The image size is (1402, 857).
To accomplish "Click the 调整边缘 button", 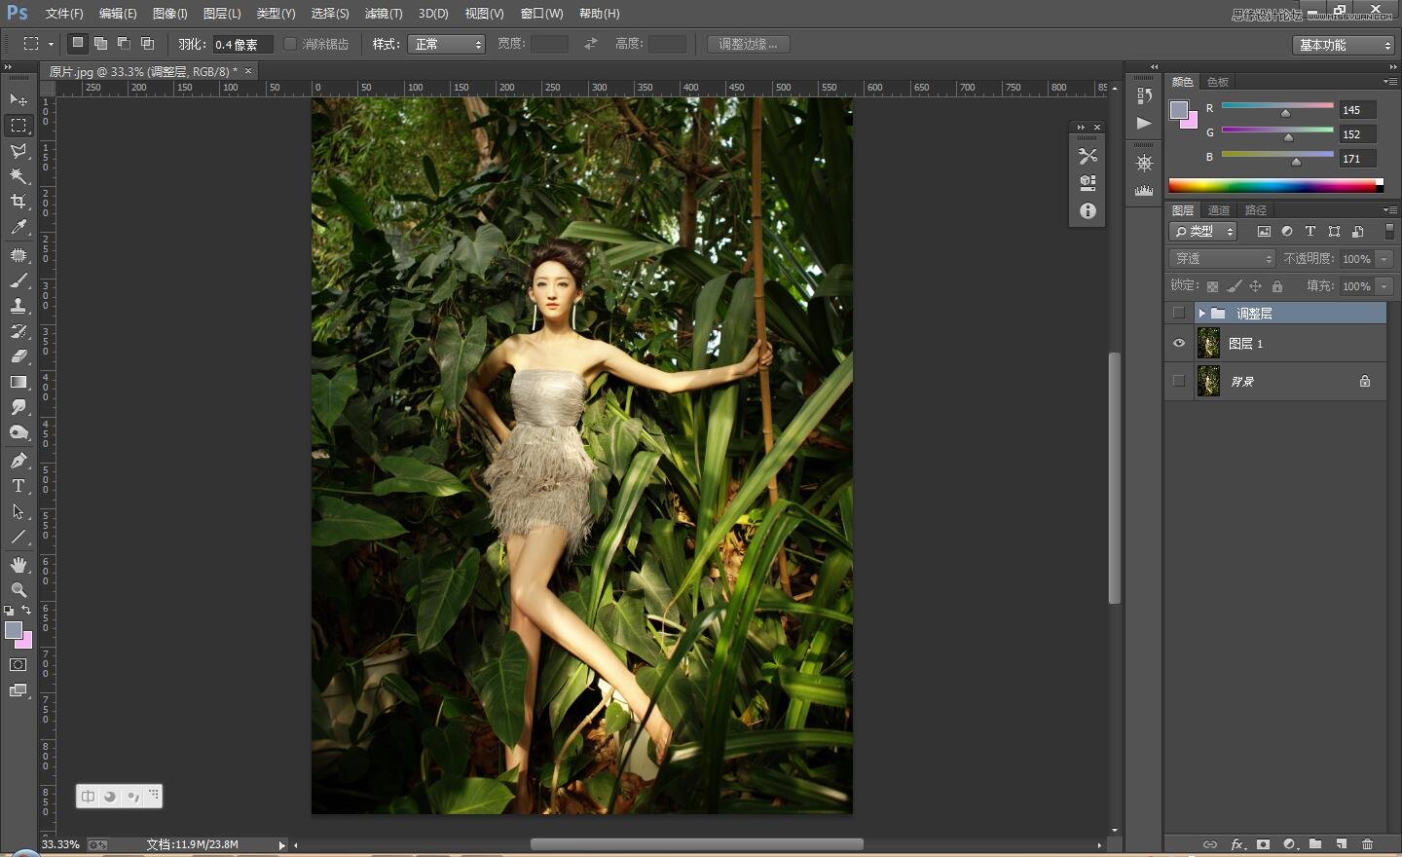I will point(748,44).
